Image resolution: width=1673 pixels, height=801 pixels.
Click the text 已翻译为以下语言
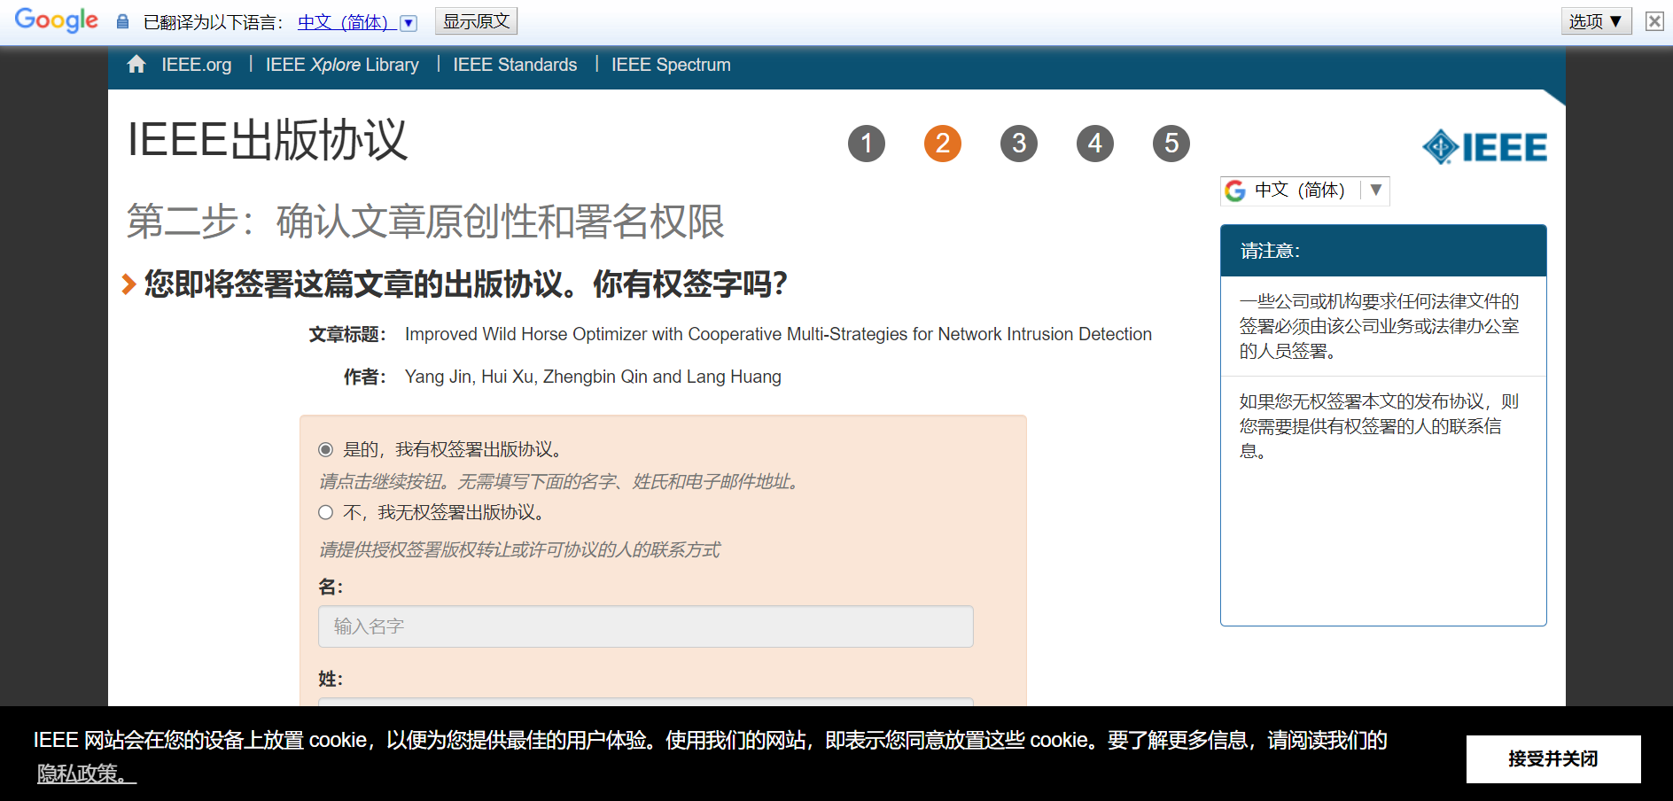pos(213,22)
